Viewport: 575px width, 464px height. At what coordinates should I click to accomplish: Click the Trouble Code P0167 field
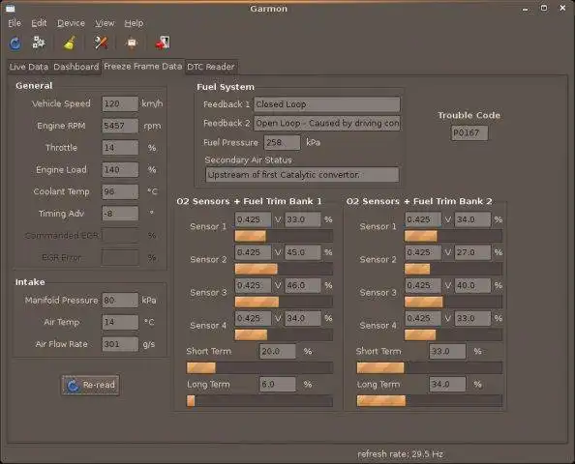(x=469, y=133)
